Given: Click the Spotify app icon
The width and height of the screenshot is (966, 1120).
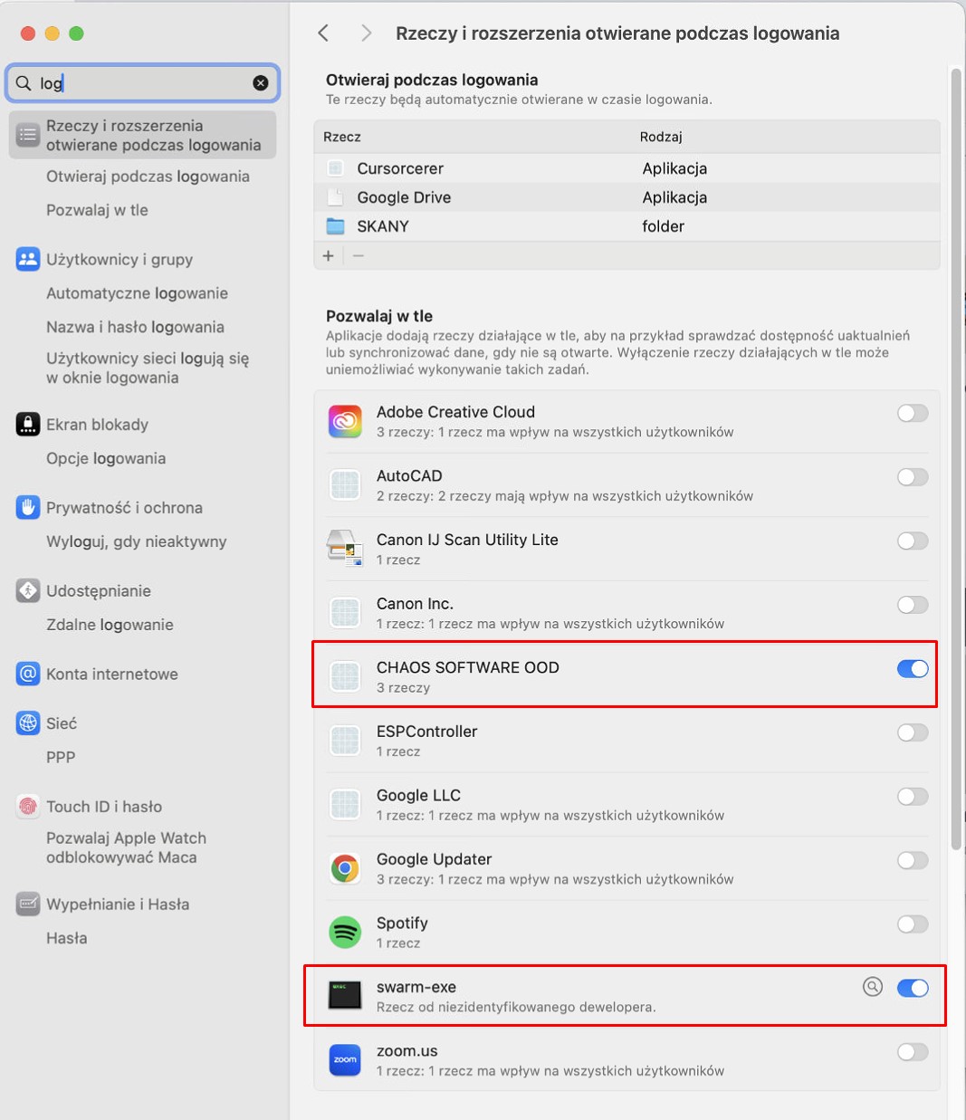Looking at the screenshot, I should [345, 933].
